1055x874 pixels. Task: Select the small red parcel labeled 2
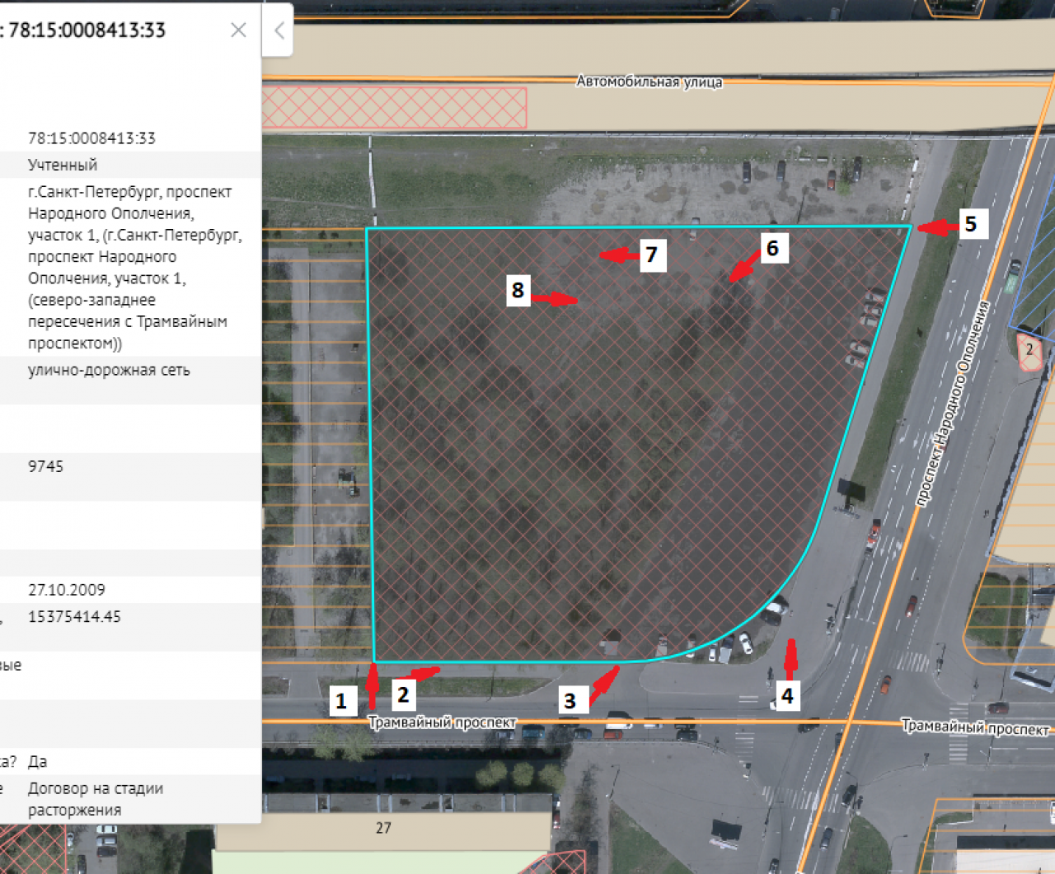click(x=1029, y=351)
